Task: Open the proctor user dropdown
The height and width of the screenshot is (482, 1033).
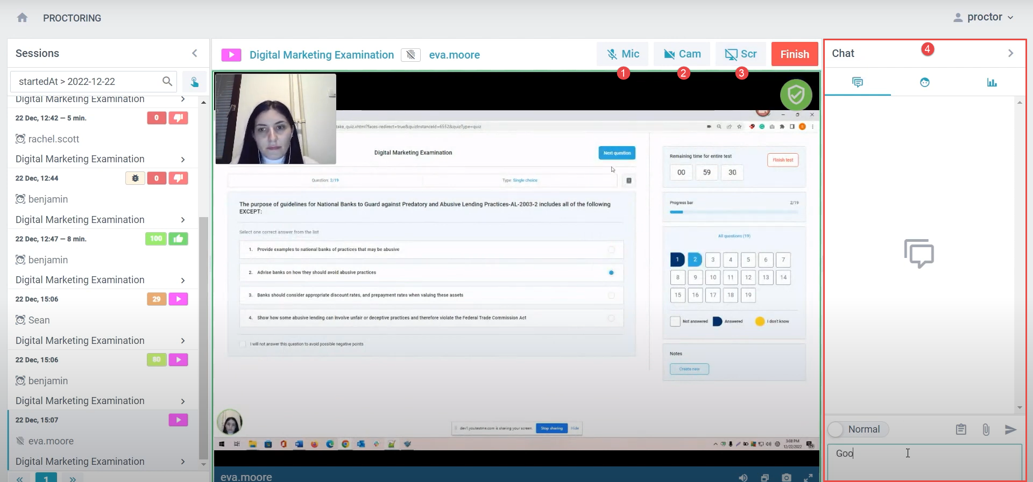Action: tap(984, 17)
